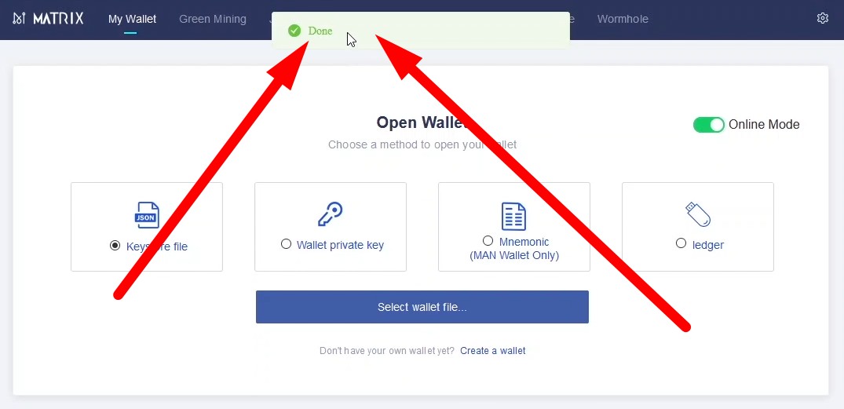Click the Done notification banner
844x409 pixels.
[x=420, y=31]
